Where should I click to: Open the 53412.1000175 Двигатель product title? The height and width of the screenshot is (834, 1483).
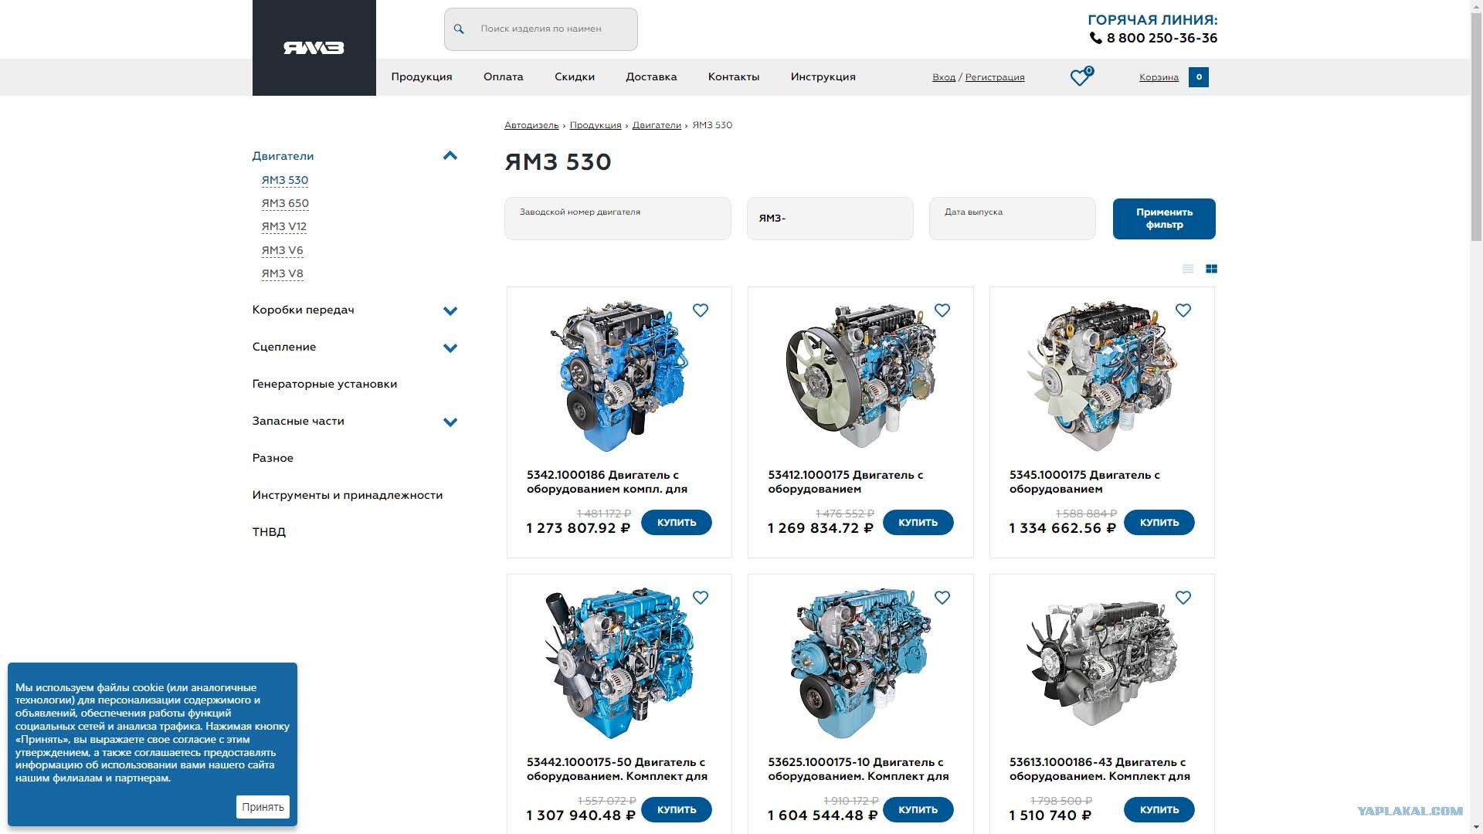click(x=846, y=482)
